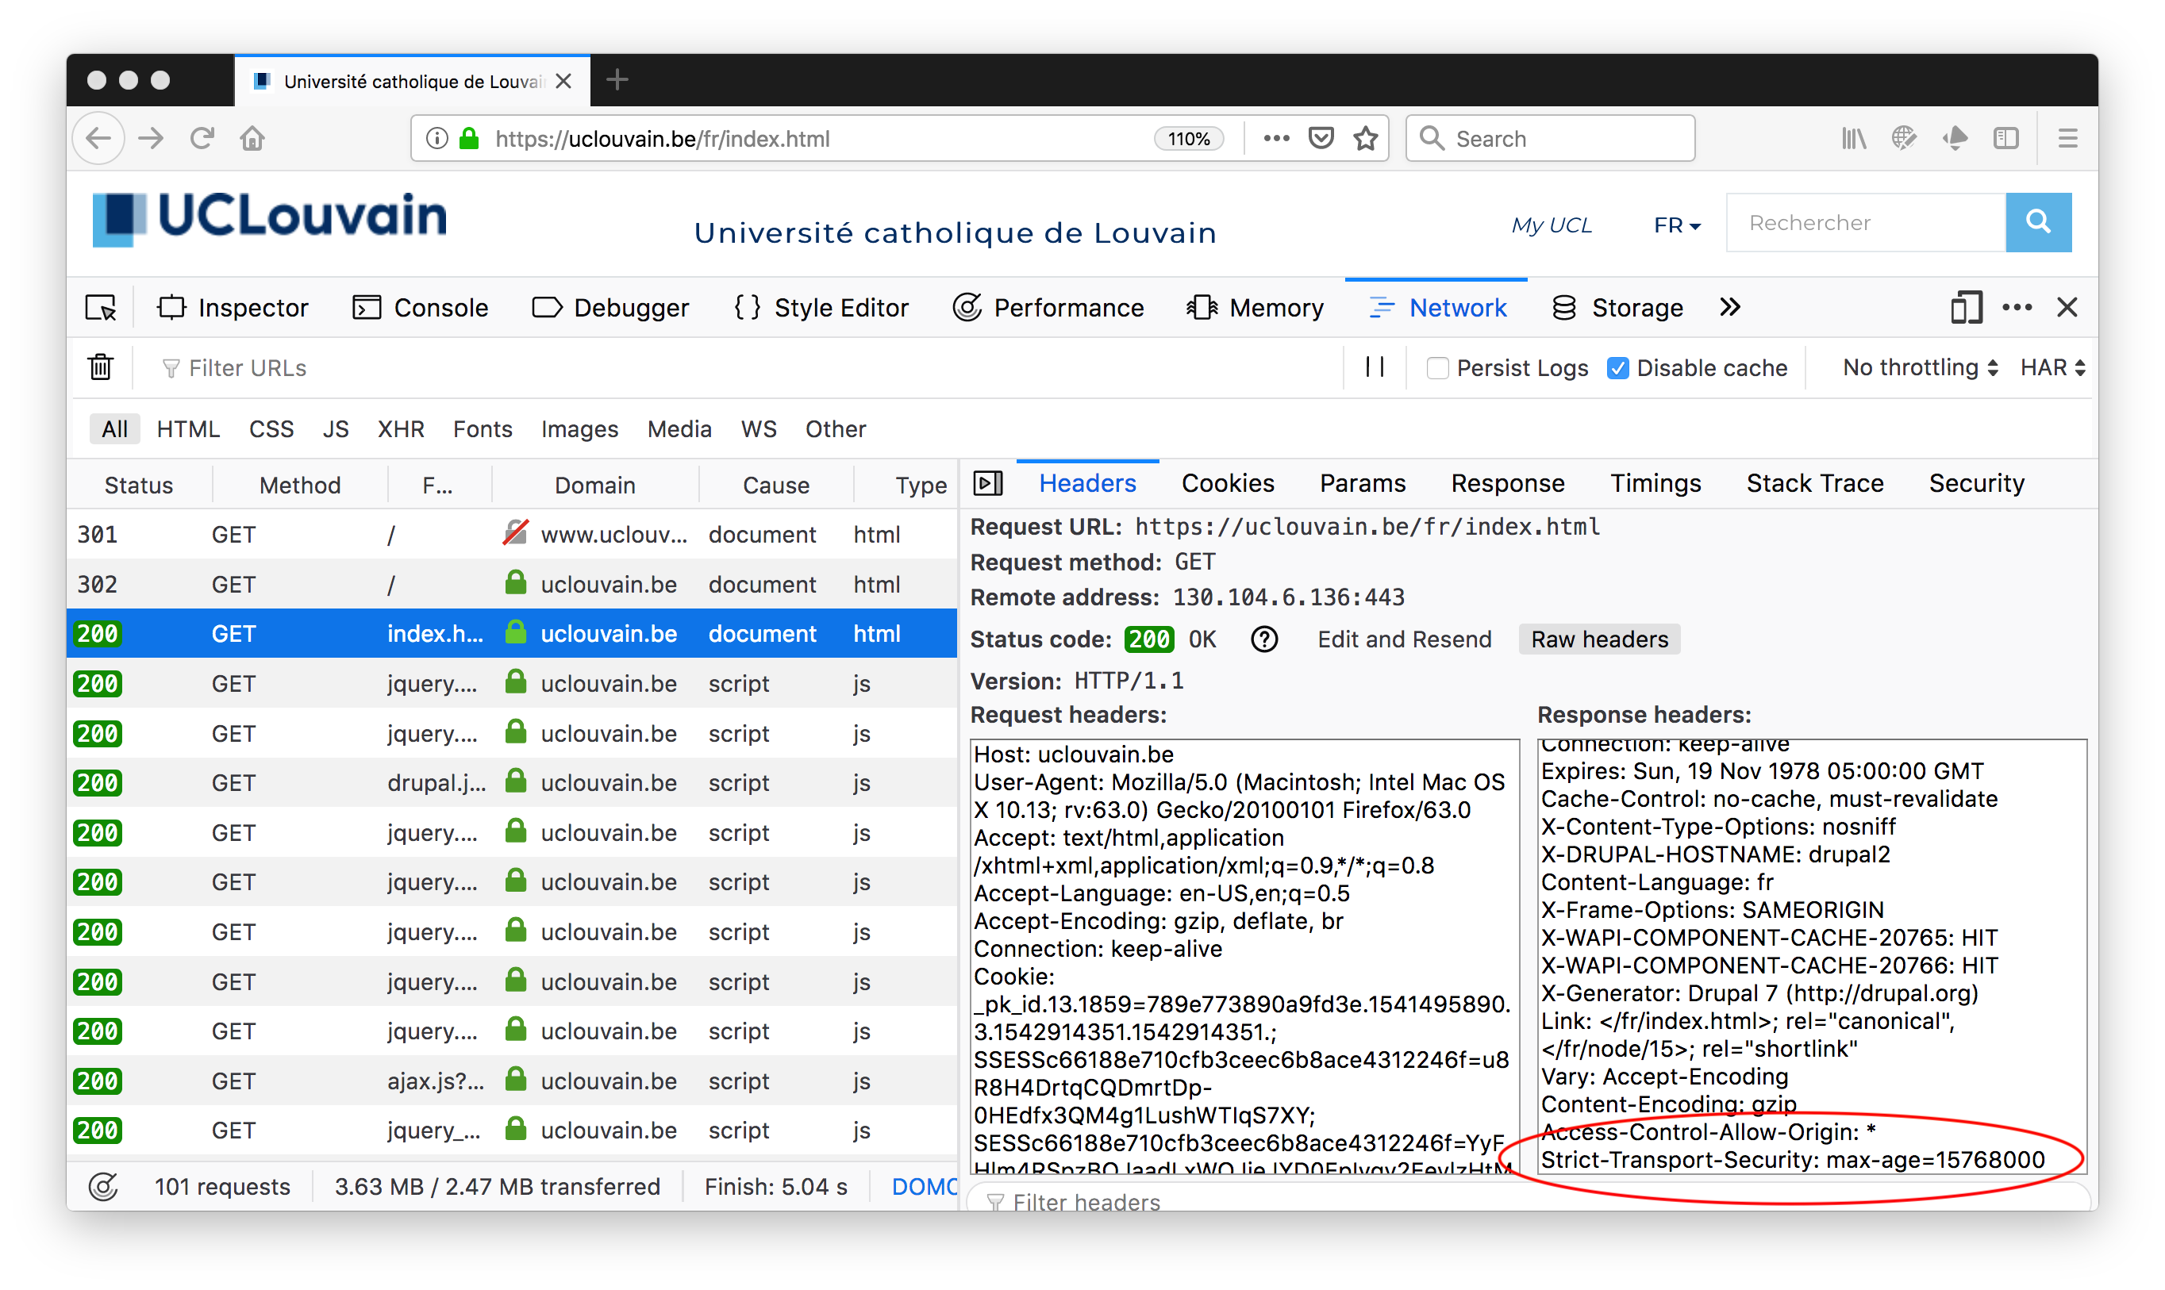Filter requests by HTML
This screenshot has width=2165, height=1290.
point(188,429)
